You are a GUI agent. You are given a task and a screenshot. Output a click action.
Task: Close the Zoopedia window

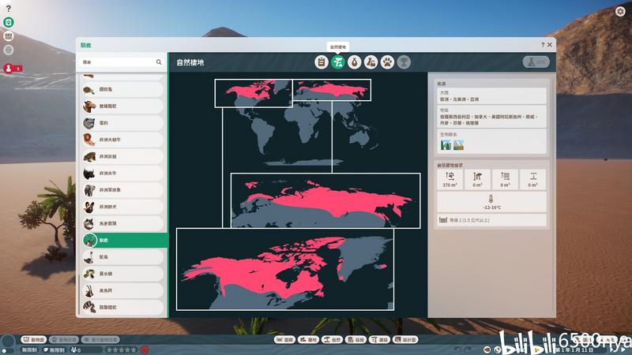[549, 45]
